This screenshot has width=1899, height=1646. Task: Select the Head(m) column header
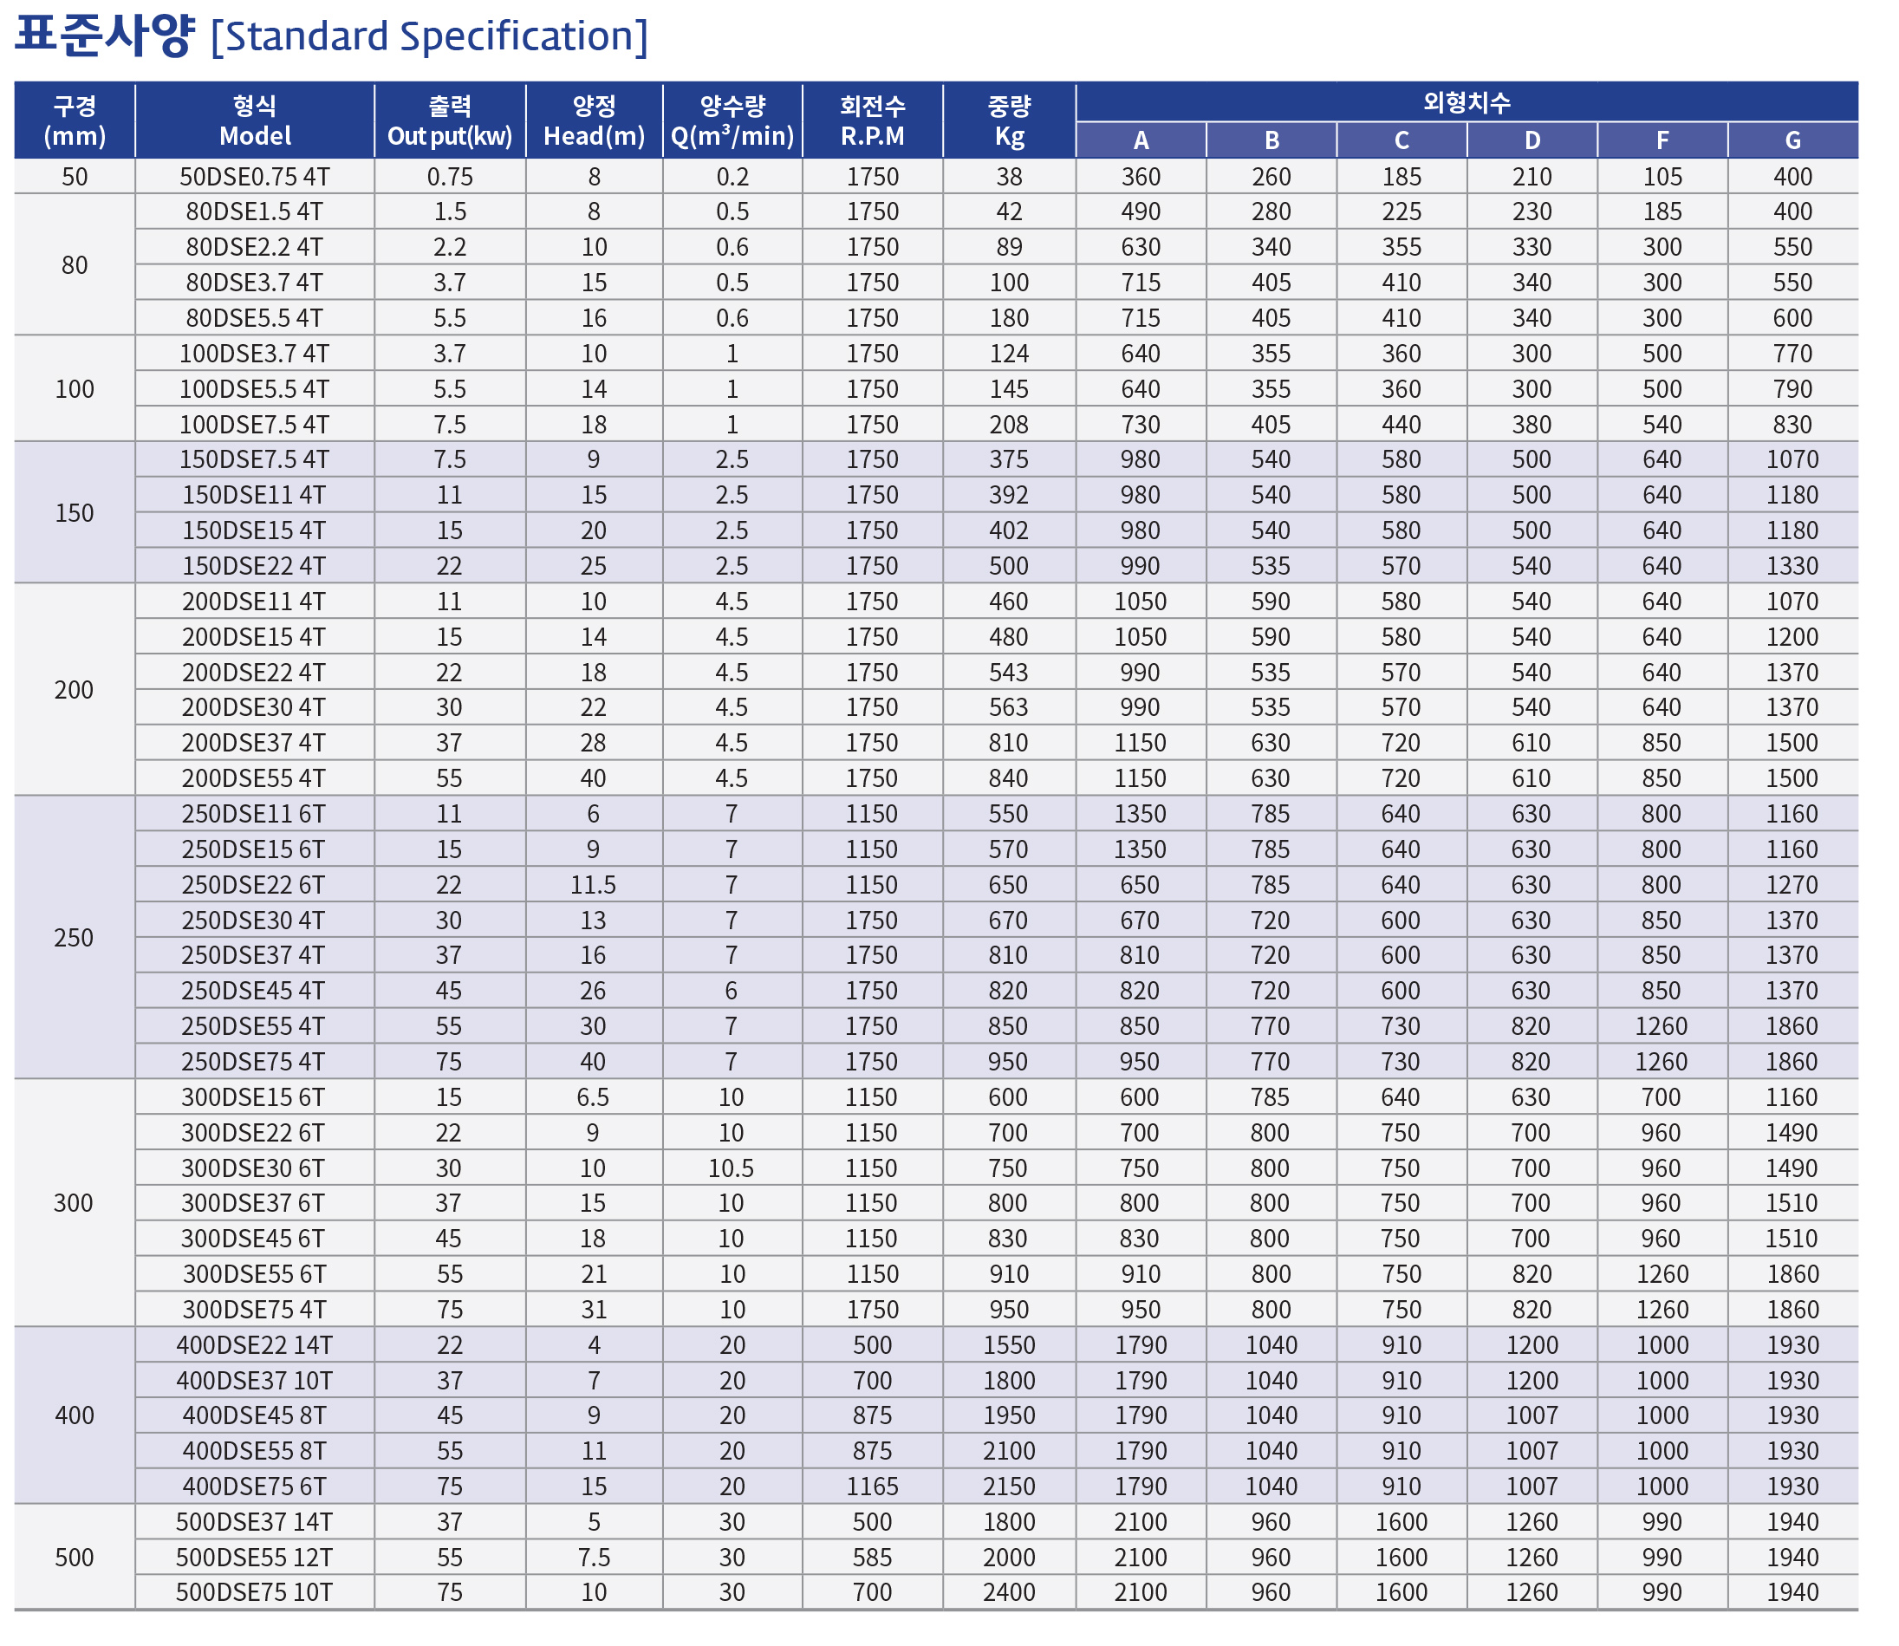[x=594, y=121]
